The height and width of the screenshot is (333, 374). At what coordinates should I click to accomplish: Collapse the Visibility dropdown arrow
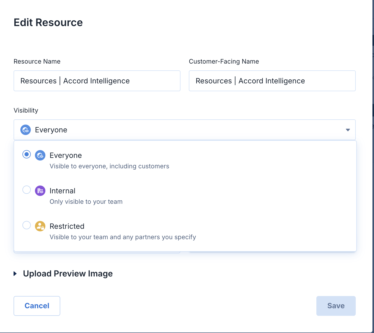click(x=348, y=130)
